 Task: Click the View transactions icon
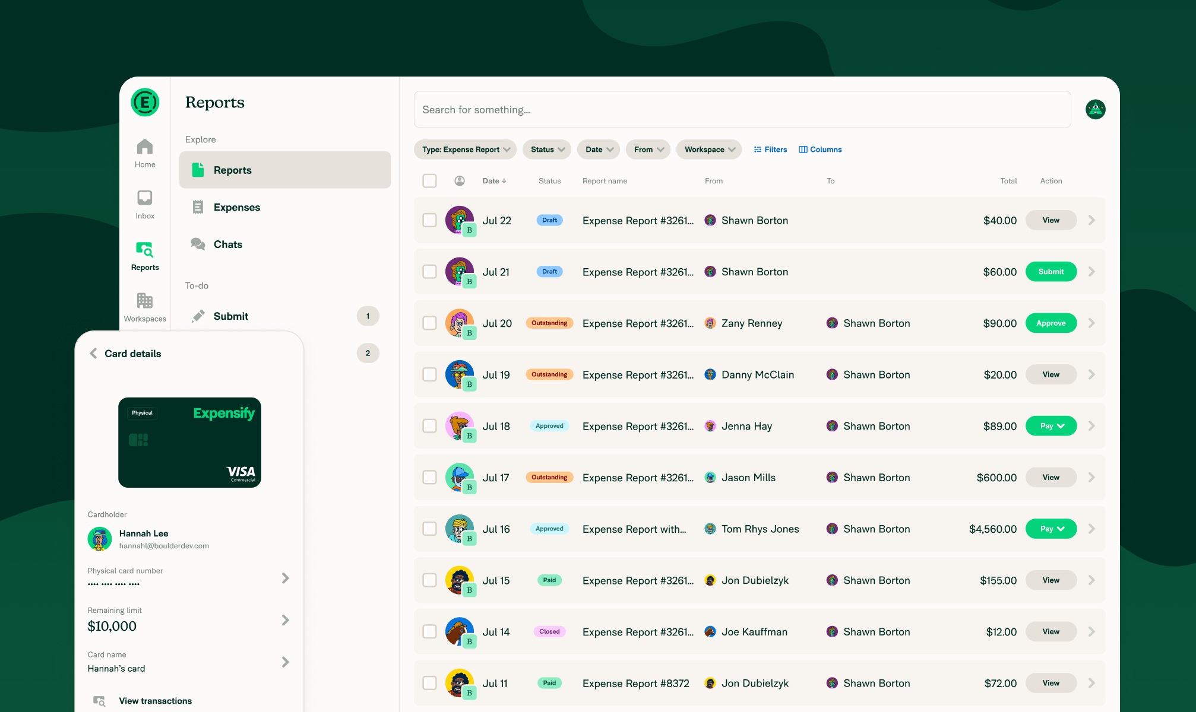[x=99, y=701]
